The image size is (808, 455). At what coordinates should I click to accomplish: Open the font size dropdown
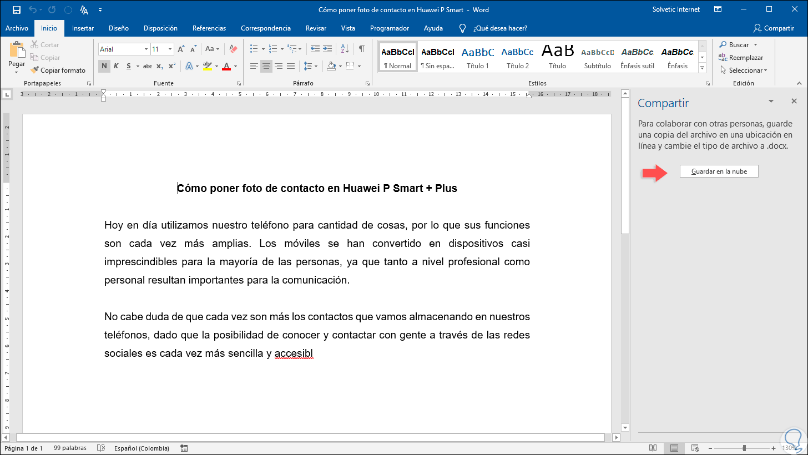point(170,49)
